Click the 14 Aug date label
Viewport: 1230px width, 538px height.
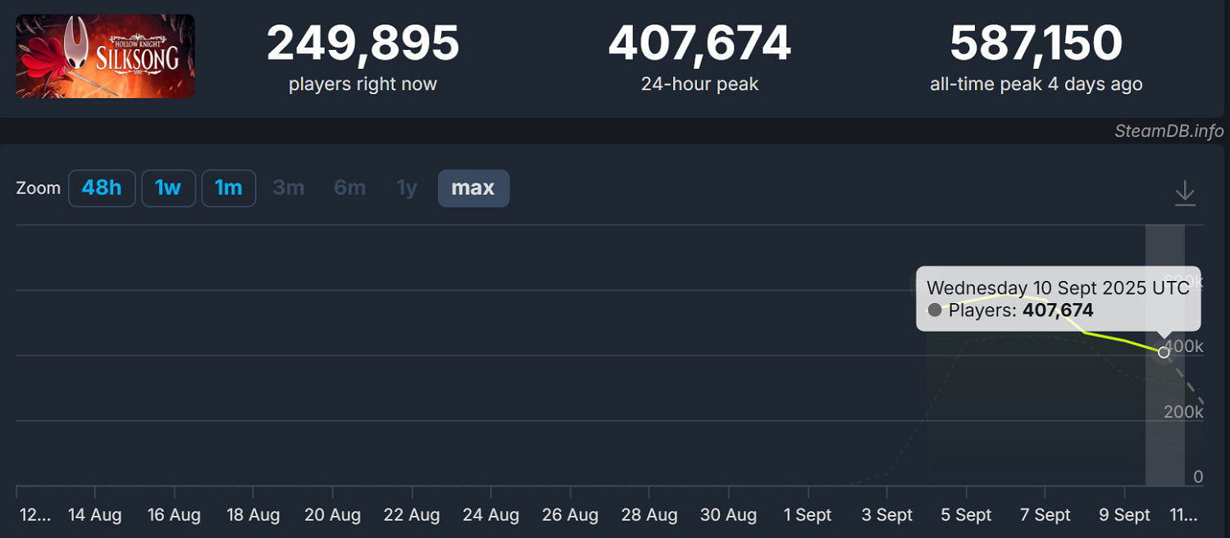[94, 515]
